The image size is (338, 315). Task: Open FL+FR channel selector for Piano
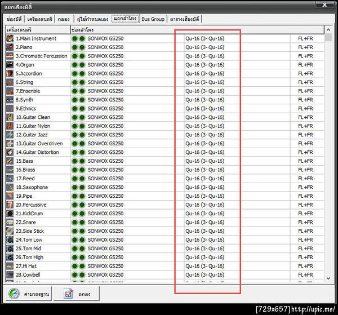click(x=305, y=47)
